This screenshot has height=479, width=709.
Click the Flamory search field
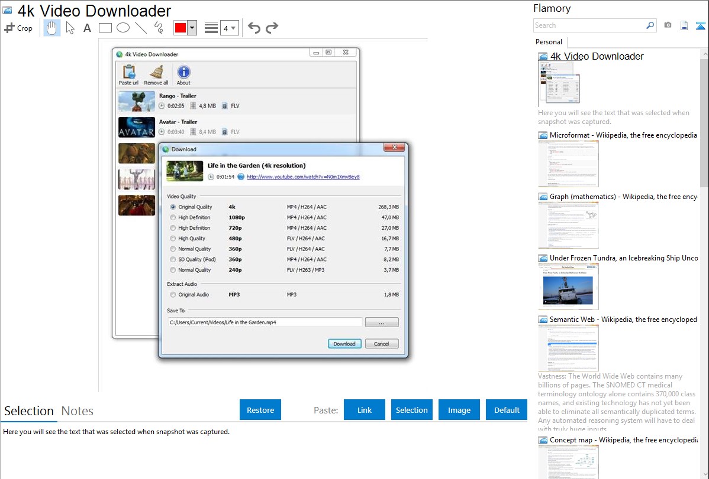[x=589, y=25]
